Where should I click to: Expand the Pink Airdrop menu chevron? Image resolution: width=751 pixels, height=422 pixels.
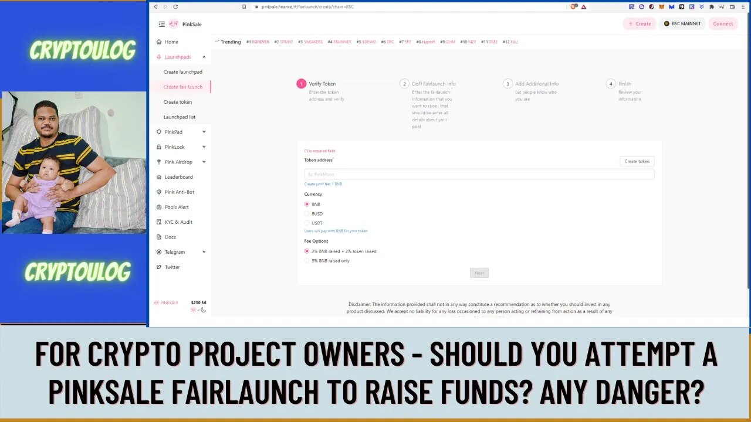[204, 162]
